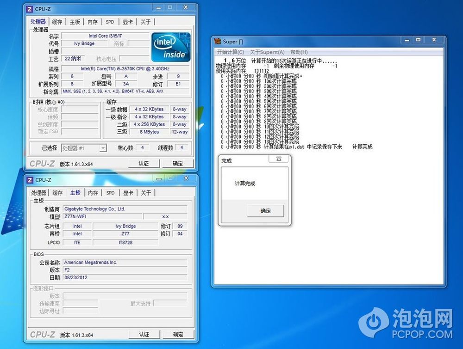Click the Intel inside logo badge

[x=171, y=47]
